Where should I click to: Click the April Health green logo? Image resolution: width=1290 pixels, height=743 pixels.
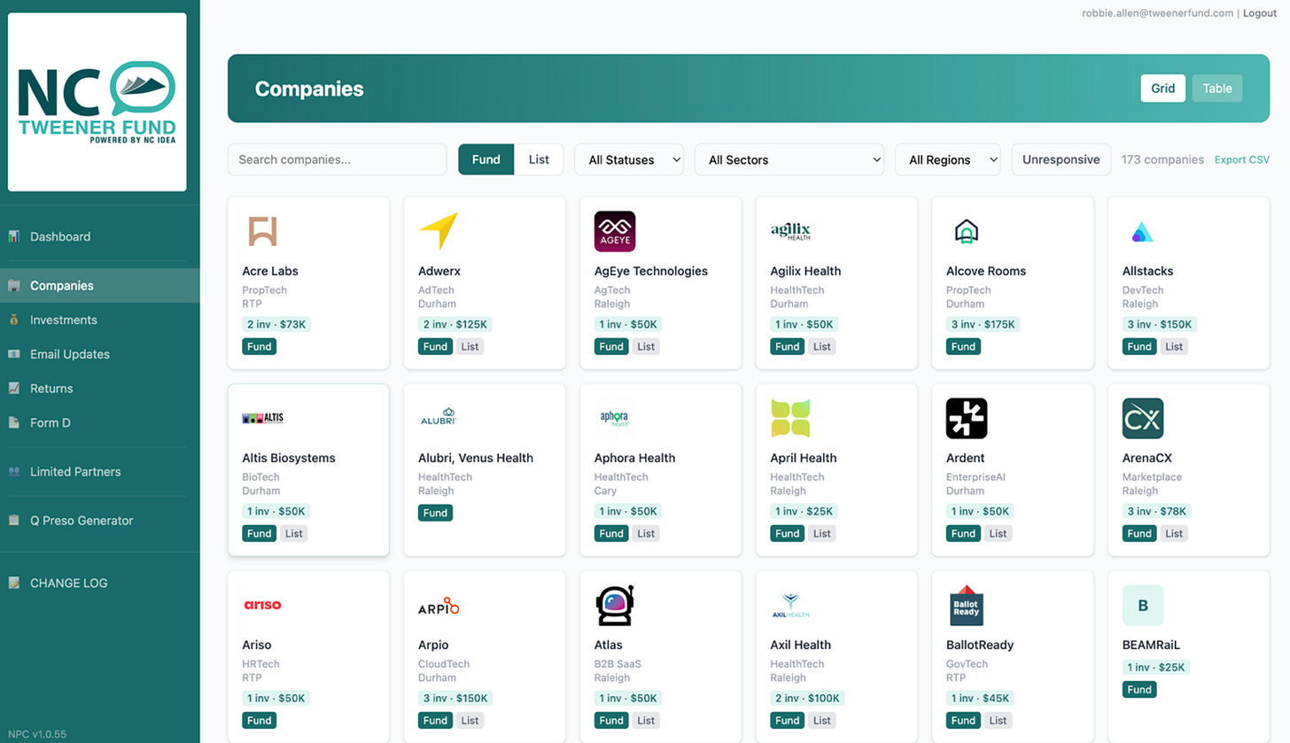(x=790, y=418)
